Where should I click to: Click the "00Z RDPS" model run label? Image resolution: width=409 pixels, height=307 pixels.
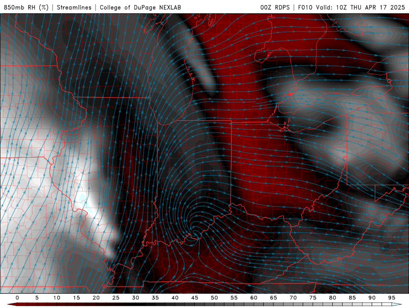click(275, 7)
